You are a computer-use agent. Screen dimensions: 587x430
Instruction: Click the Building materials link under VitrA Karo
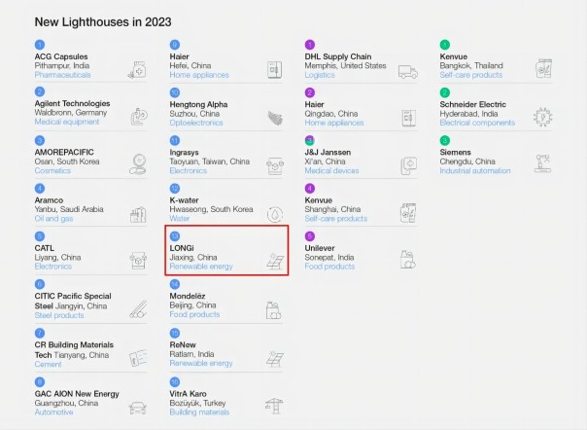tap(199, 412)
